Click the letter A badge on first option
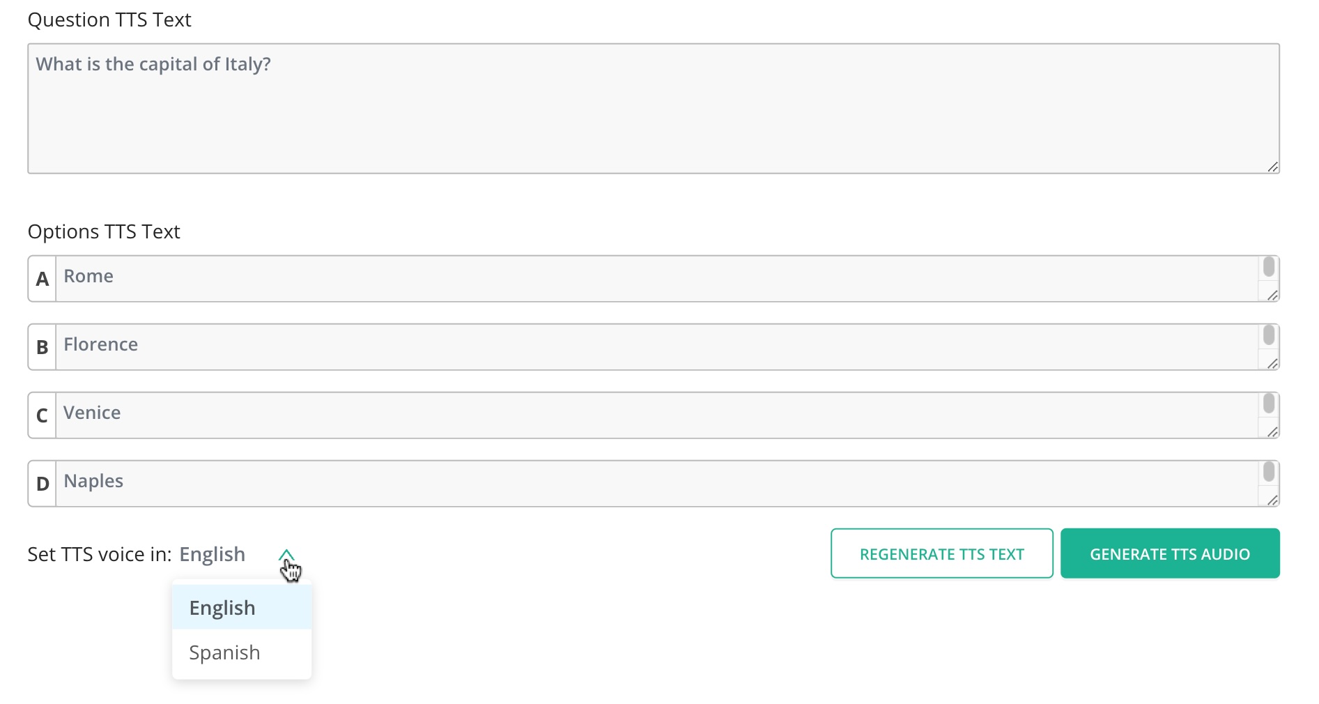 [41, 278]
